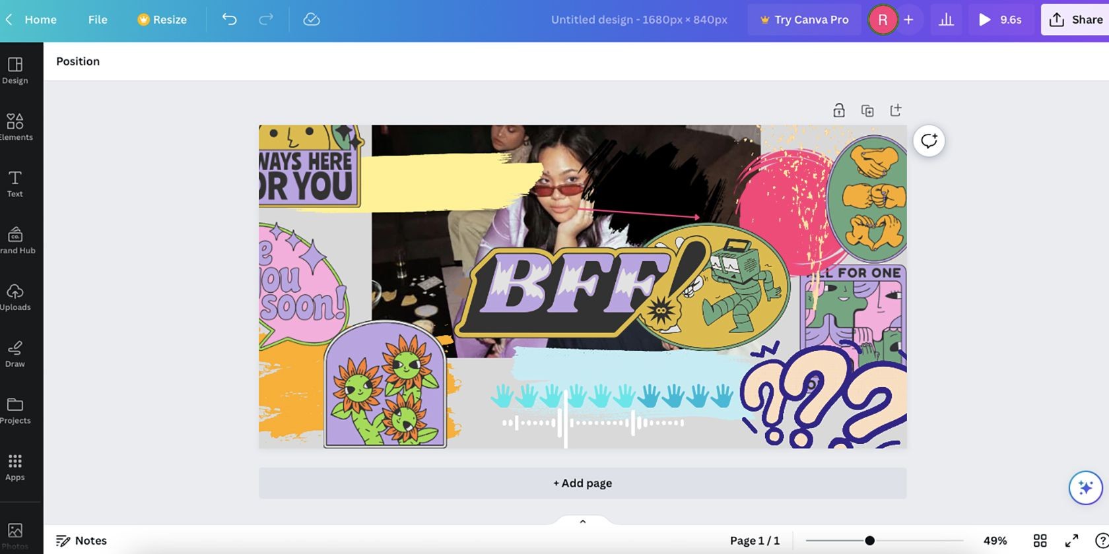The width and height of the screenshot is (1109, 554).
Task: Select the Text tool in sidebar
Action: 15,184
